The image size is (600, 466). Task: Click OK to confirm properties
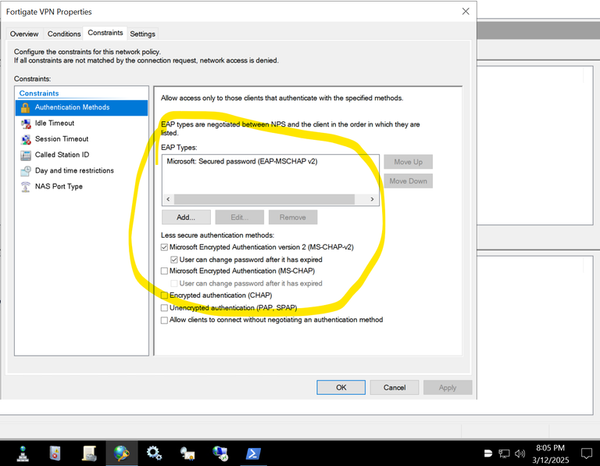(x=341, y=388)
